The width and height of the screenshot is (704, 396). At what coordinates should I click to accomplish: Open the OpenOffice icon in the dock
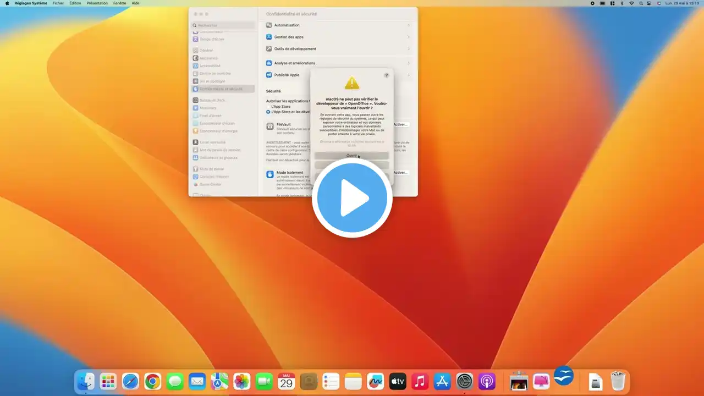(563, 376)
